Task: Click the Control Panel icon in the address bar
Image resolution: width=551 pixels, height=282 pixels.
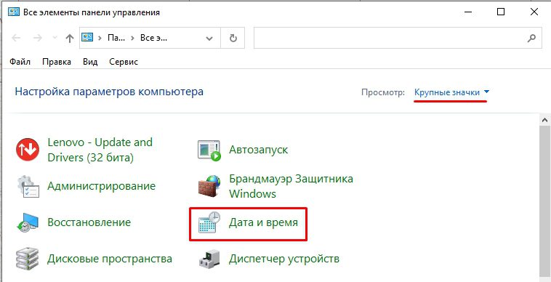Action: point(87,37)
